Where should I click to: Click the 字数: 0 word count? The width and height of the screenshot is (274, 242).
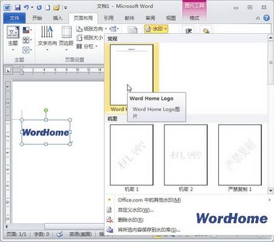point(42,234)
